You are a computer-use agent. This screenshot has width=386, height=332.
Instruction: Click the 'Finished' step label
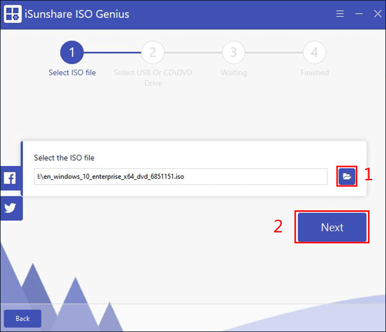coord(315,73)
